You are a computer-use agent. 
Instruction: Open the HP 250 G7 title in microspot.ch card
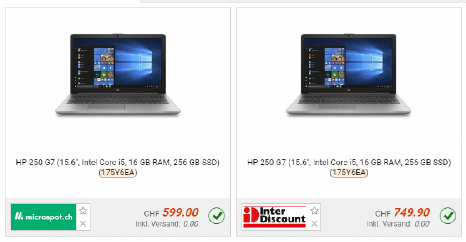tap(118, 167)
